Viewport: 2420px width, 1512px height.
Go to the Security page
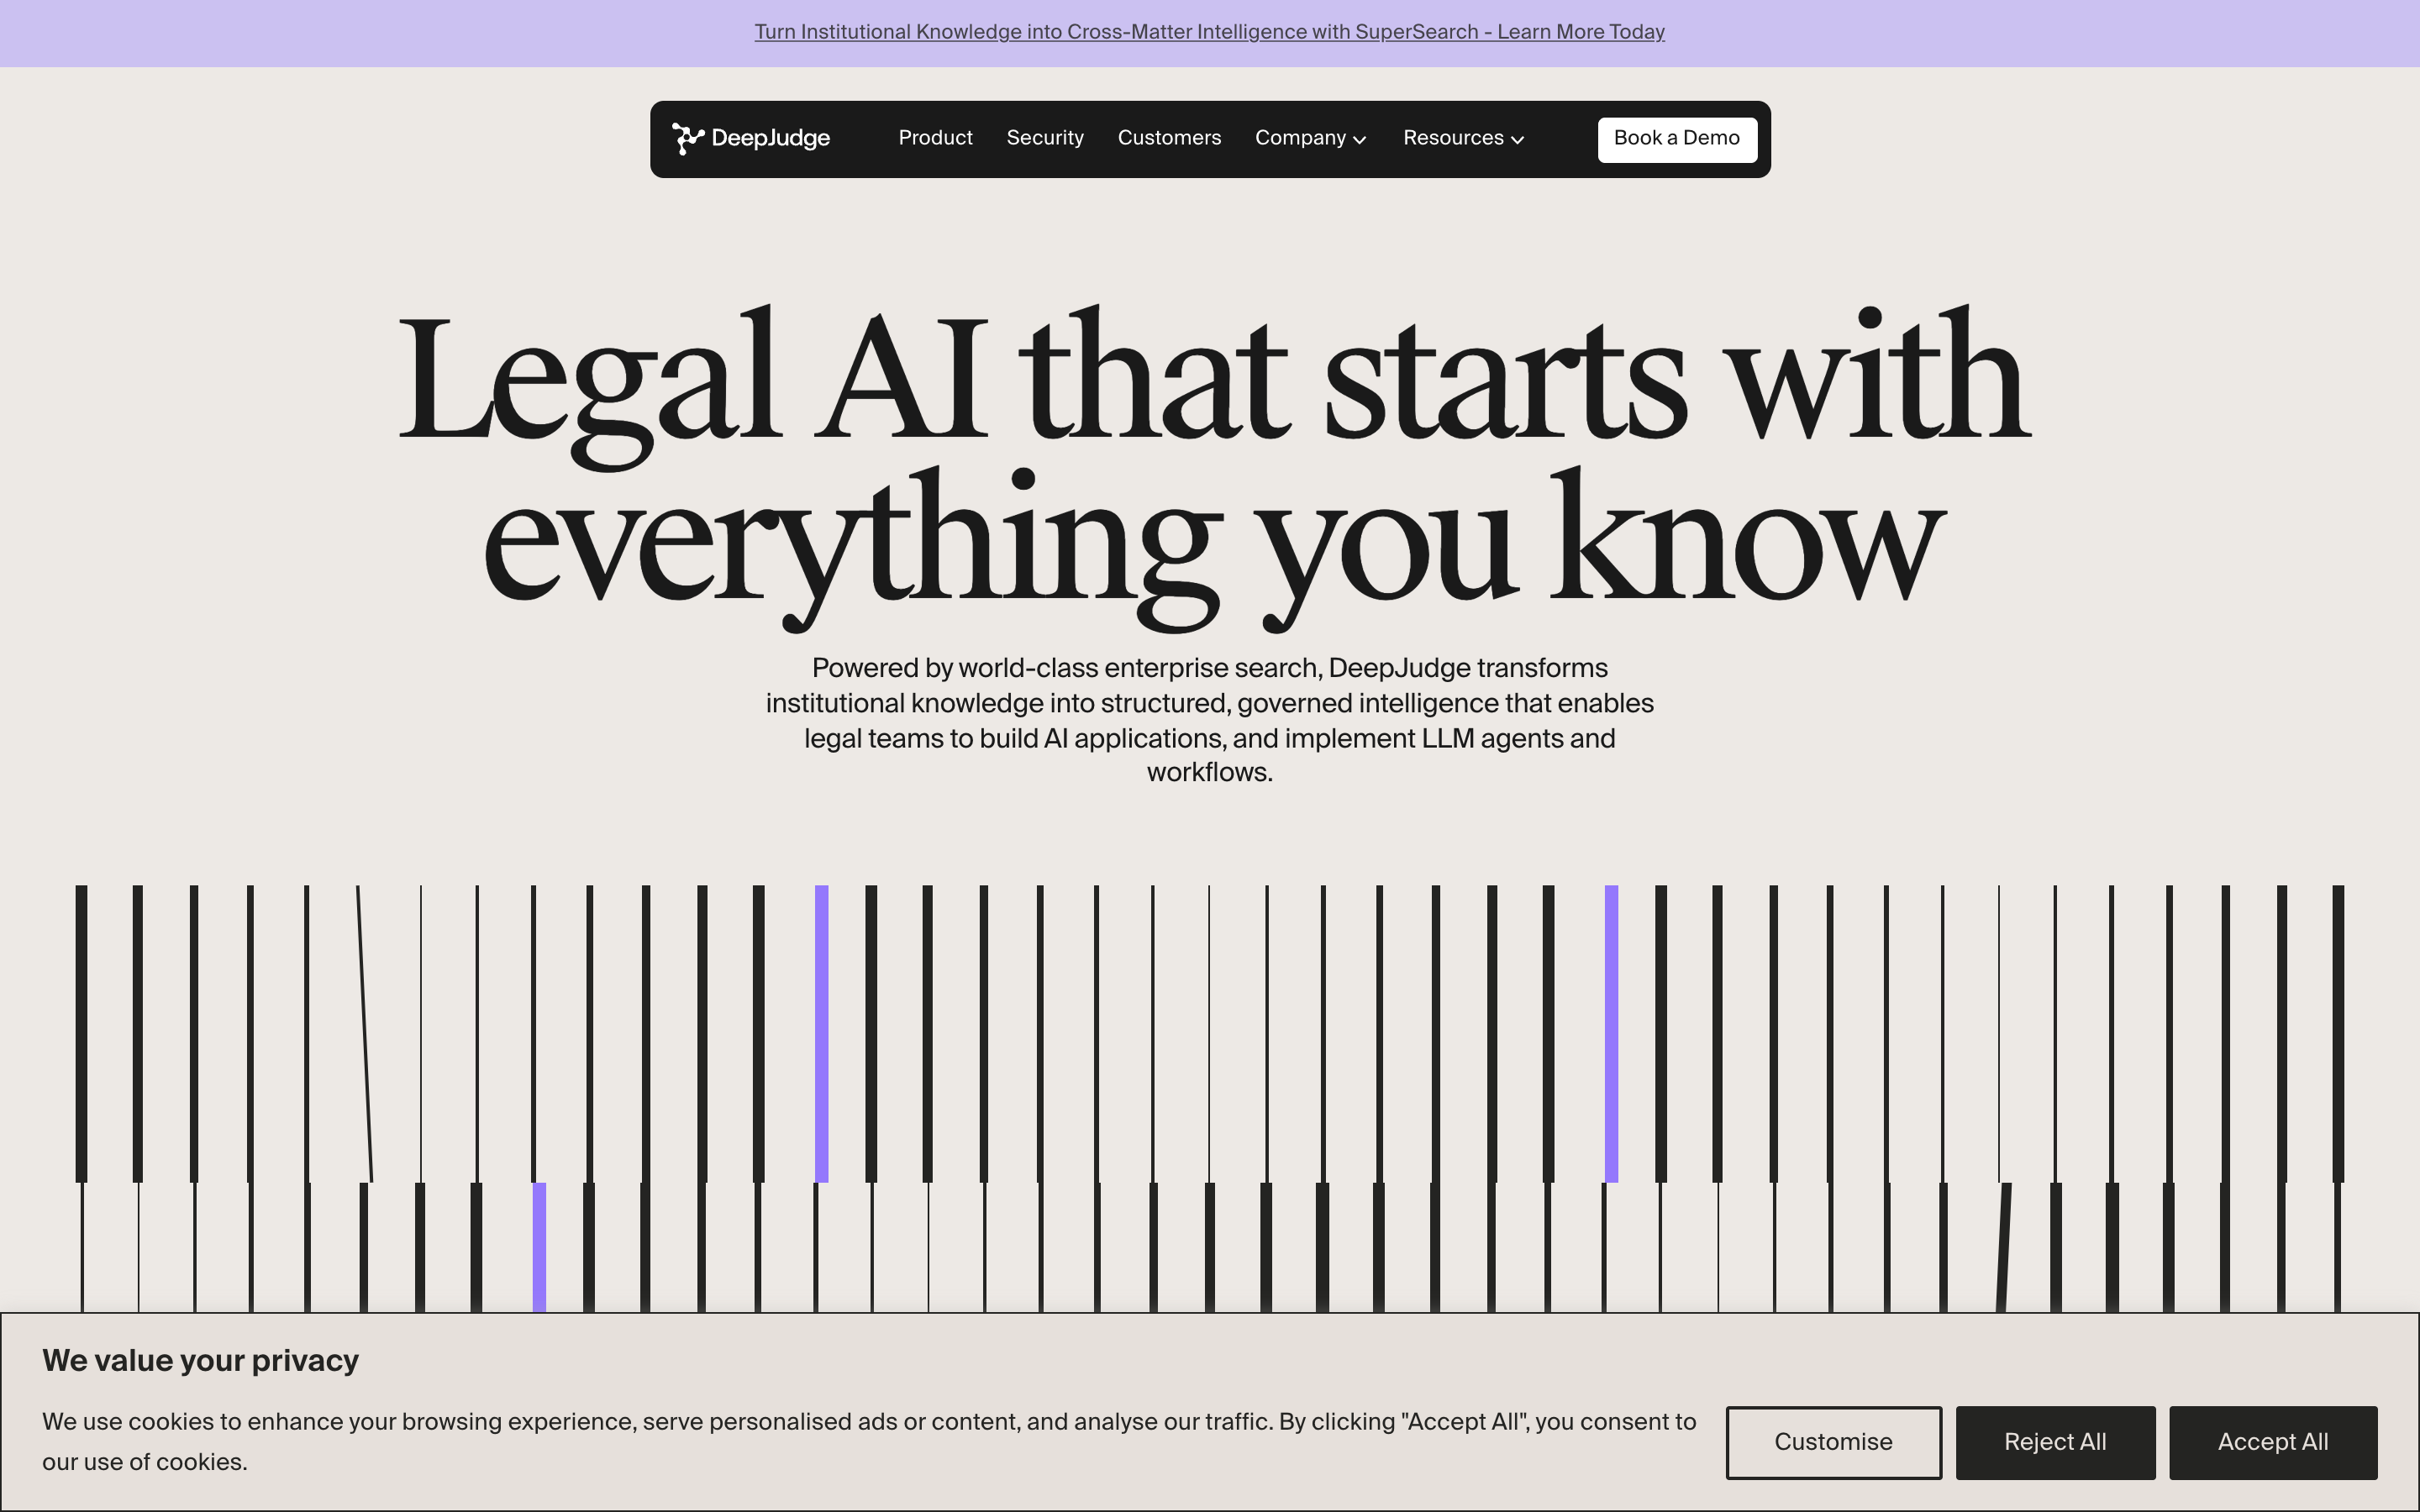pos(1045,138)
